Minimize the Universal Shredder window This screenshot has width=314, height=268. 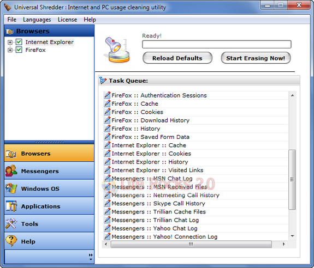point(268,5)
